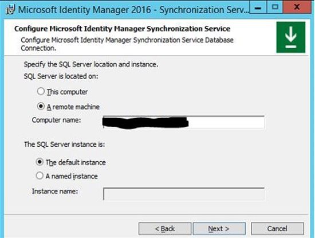This screenshot has height=238, width=315.
Task: Select the A remote machine option
Action: click(x=41, y=106)
